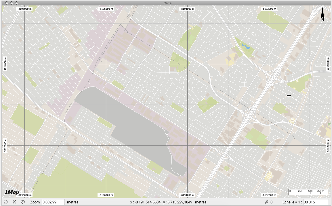Maximize the Carte window
This screenshot has width=332, height=206.
click(x=16, y=3)
